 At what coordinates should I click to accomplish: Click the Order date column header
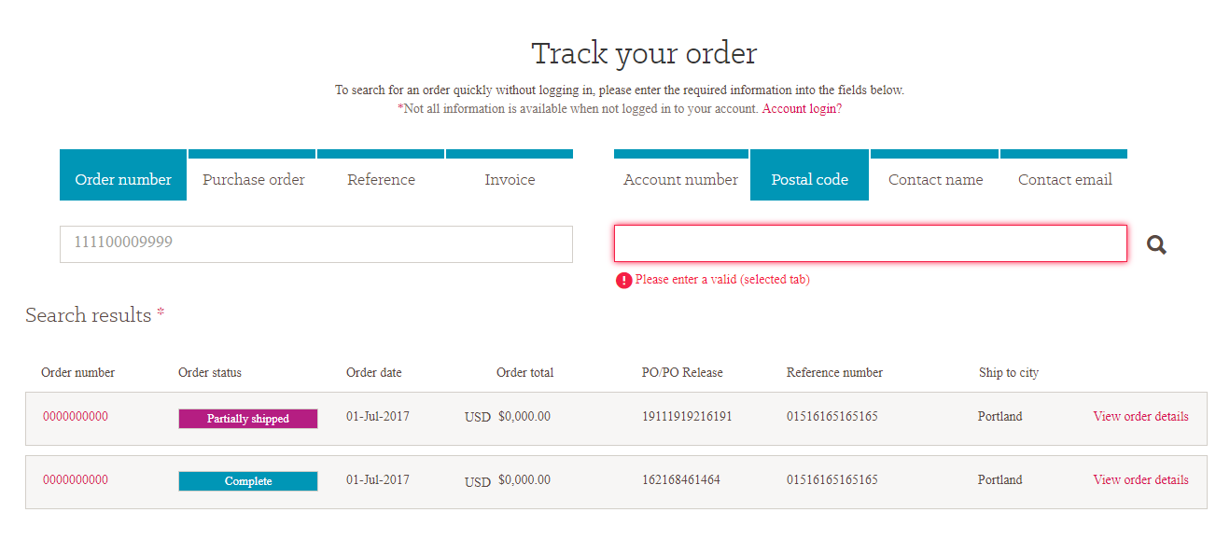pos(373,372)
